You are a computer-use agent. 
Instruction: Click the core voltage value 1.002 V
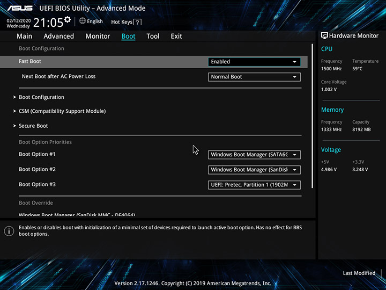coord(329,89)
